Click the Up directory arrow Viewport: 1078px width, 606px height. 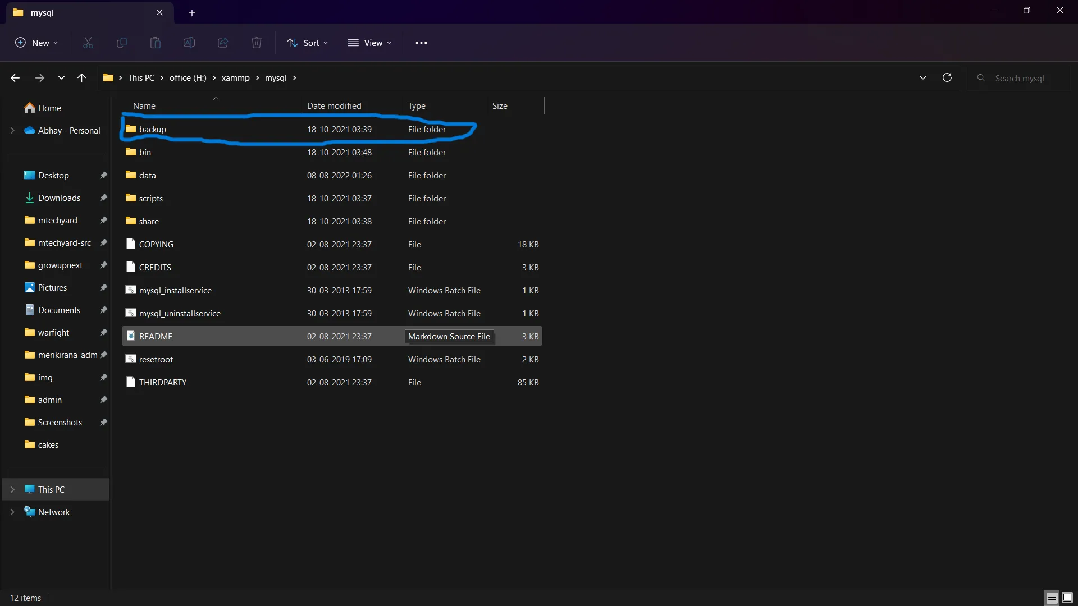82,78
